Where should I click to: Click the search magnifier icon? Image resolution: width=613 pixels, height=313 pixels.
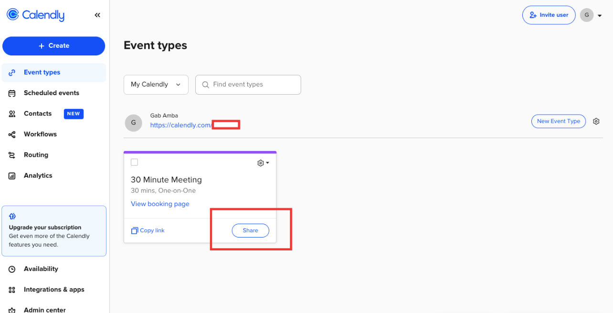point(206,85)
